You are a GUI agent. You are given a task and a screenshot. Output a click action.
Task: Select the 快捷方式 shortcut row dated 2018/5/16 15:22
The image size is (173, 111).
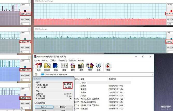(x=103, y=109)
